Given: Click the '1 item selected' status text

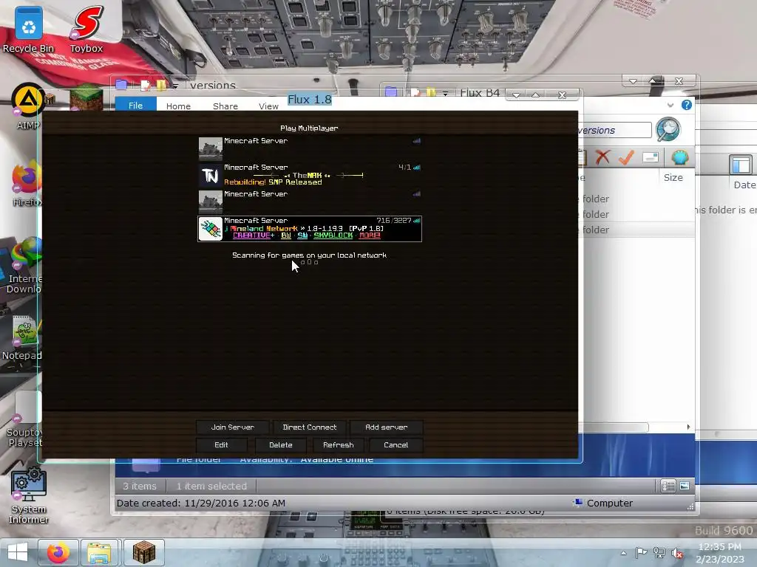Looking at the screenshot, I should 211,486.
